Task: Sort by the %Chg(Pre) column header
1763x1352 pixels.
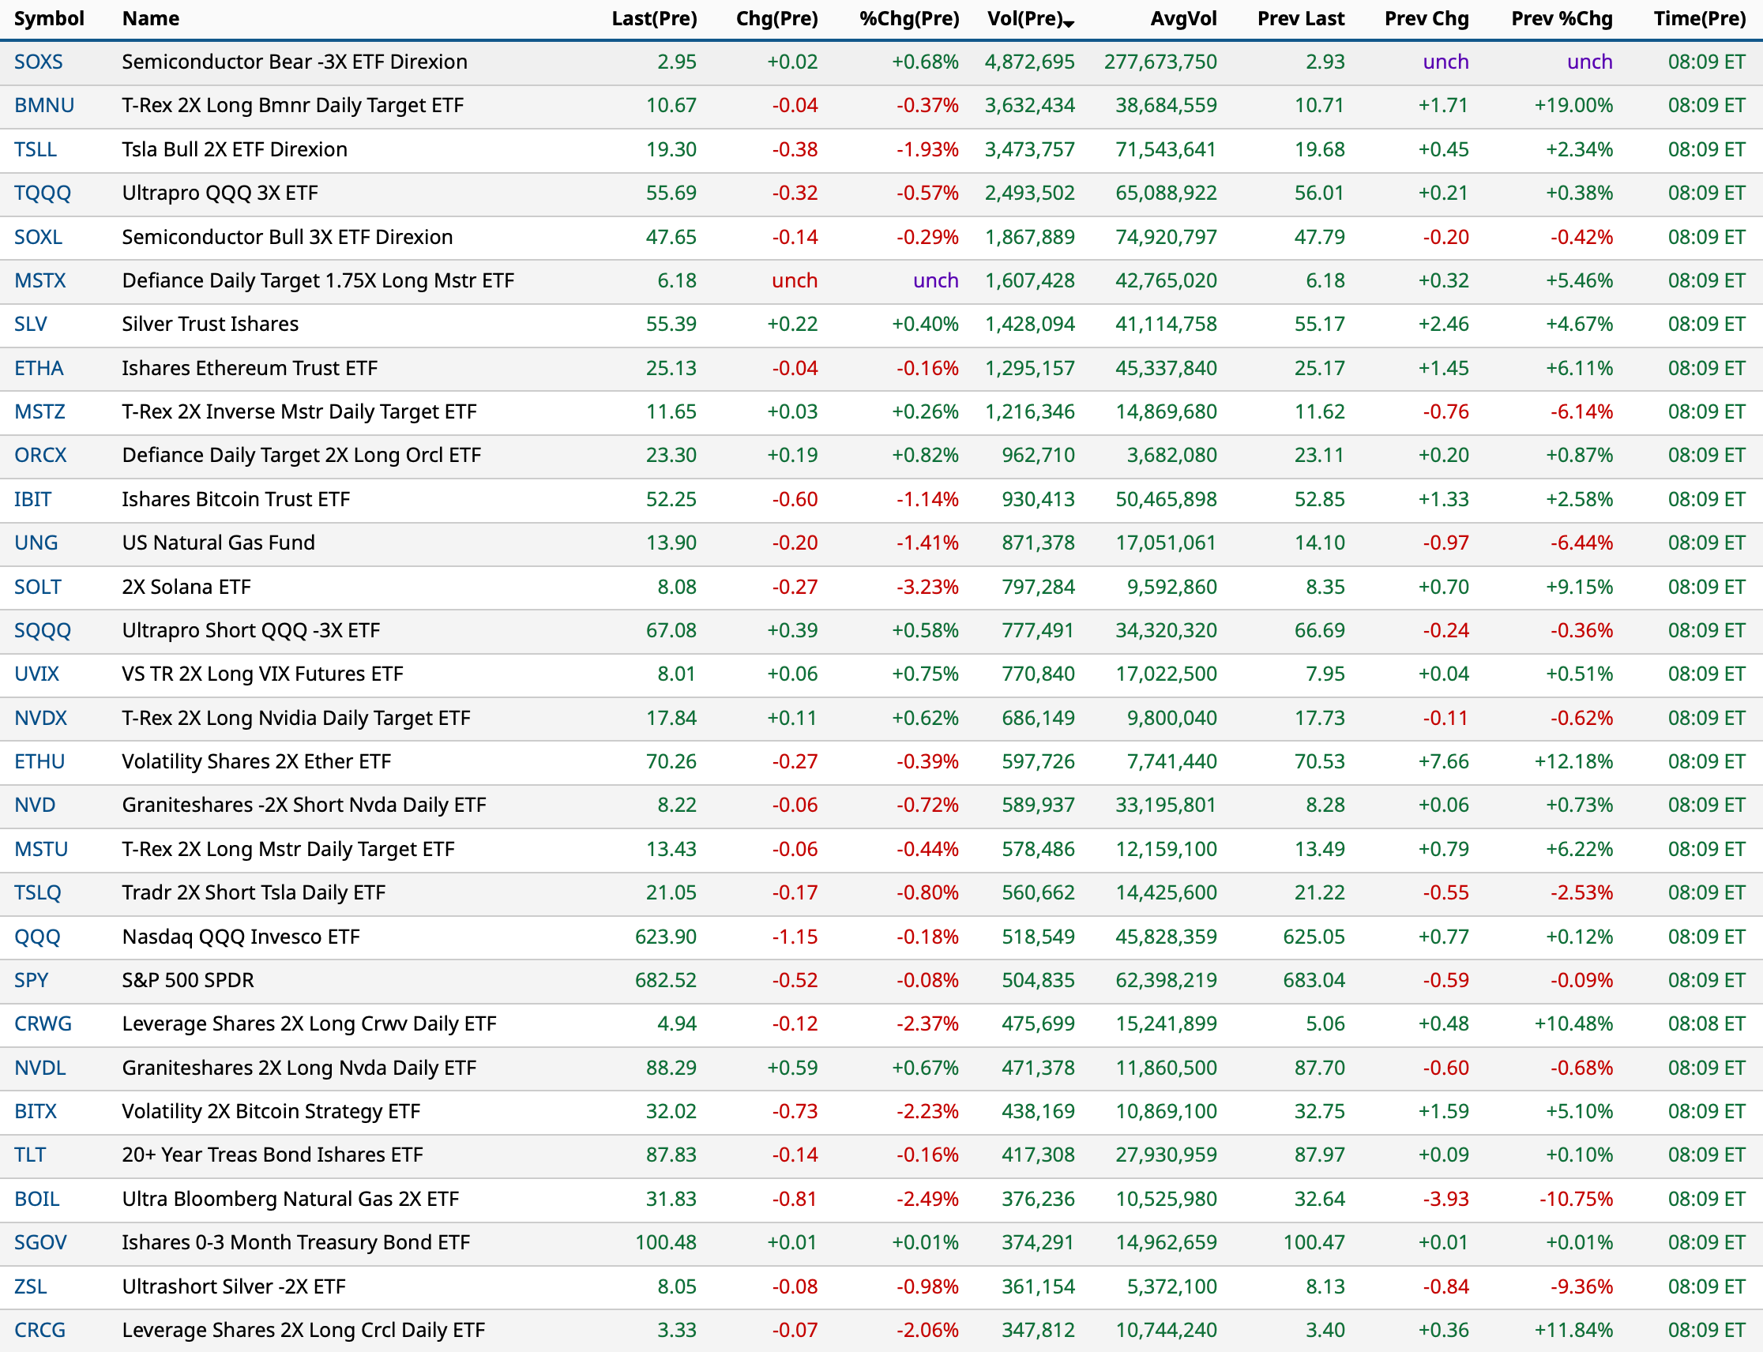Action: tap(908, 18)
